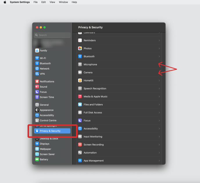200x183 pixels.
Task: Open the Input Monitoring keyboard icon
Action: click(80, 136)
